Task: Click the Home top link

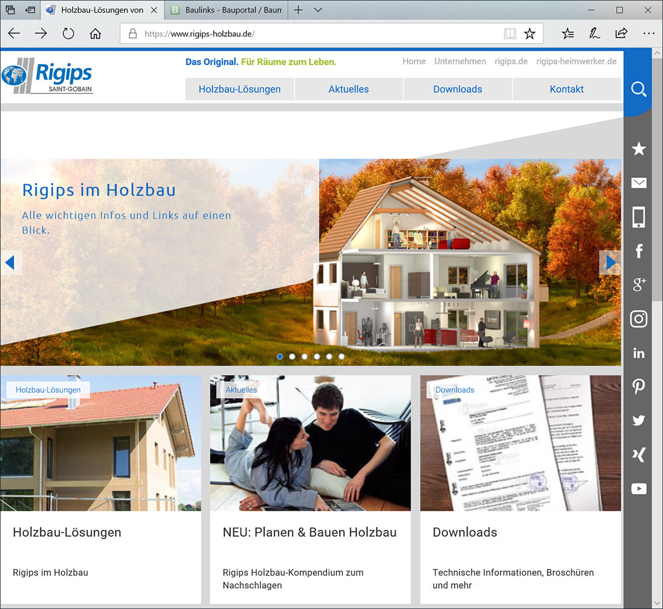Action: coord(414,61)
